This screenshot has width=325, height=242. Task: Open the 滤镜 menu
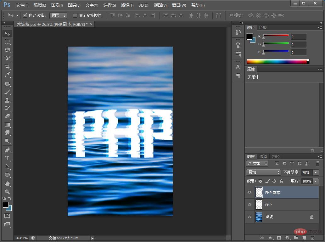(x=127, y=5)
